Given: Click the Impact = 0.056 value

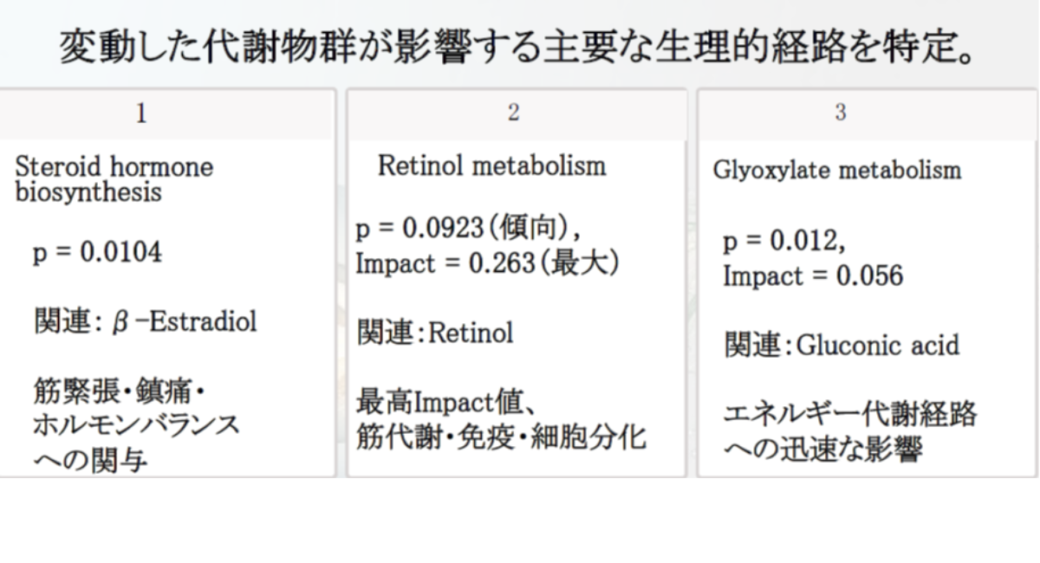Looking at the screenshot, I should [813, 275].
